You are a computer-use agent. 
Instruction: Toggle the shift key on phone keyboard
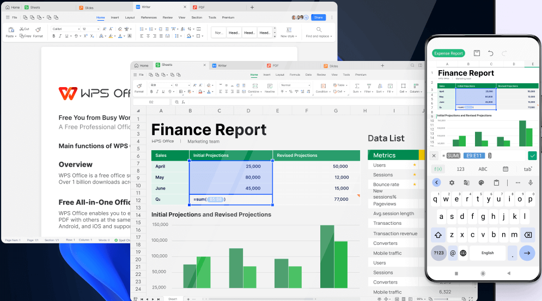pyautogui.click(x=438, y=235)
